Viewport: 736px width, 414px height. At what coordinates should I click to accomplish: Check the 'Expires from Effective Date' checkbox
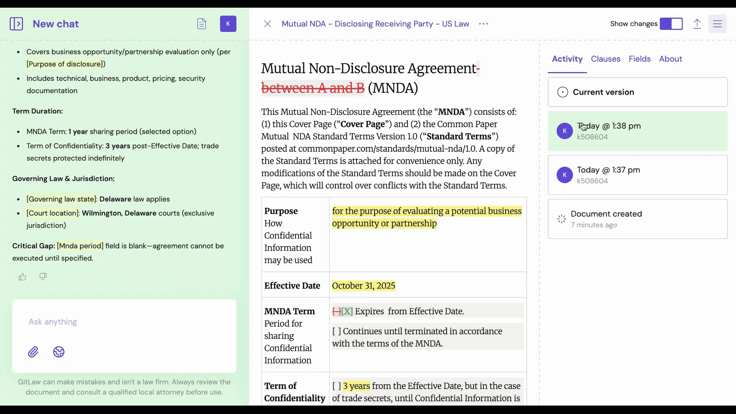click(x=347, y=311)
